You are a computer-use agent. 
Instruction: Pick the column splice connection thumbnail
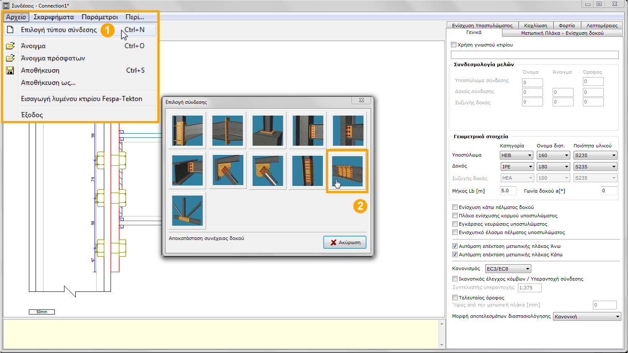(x=308, y=171)
